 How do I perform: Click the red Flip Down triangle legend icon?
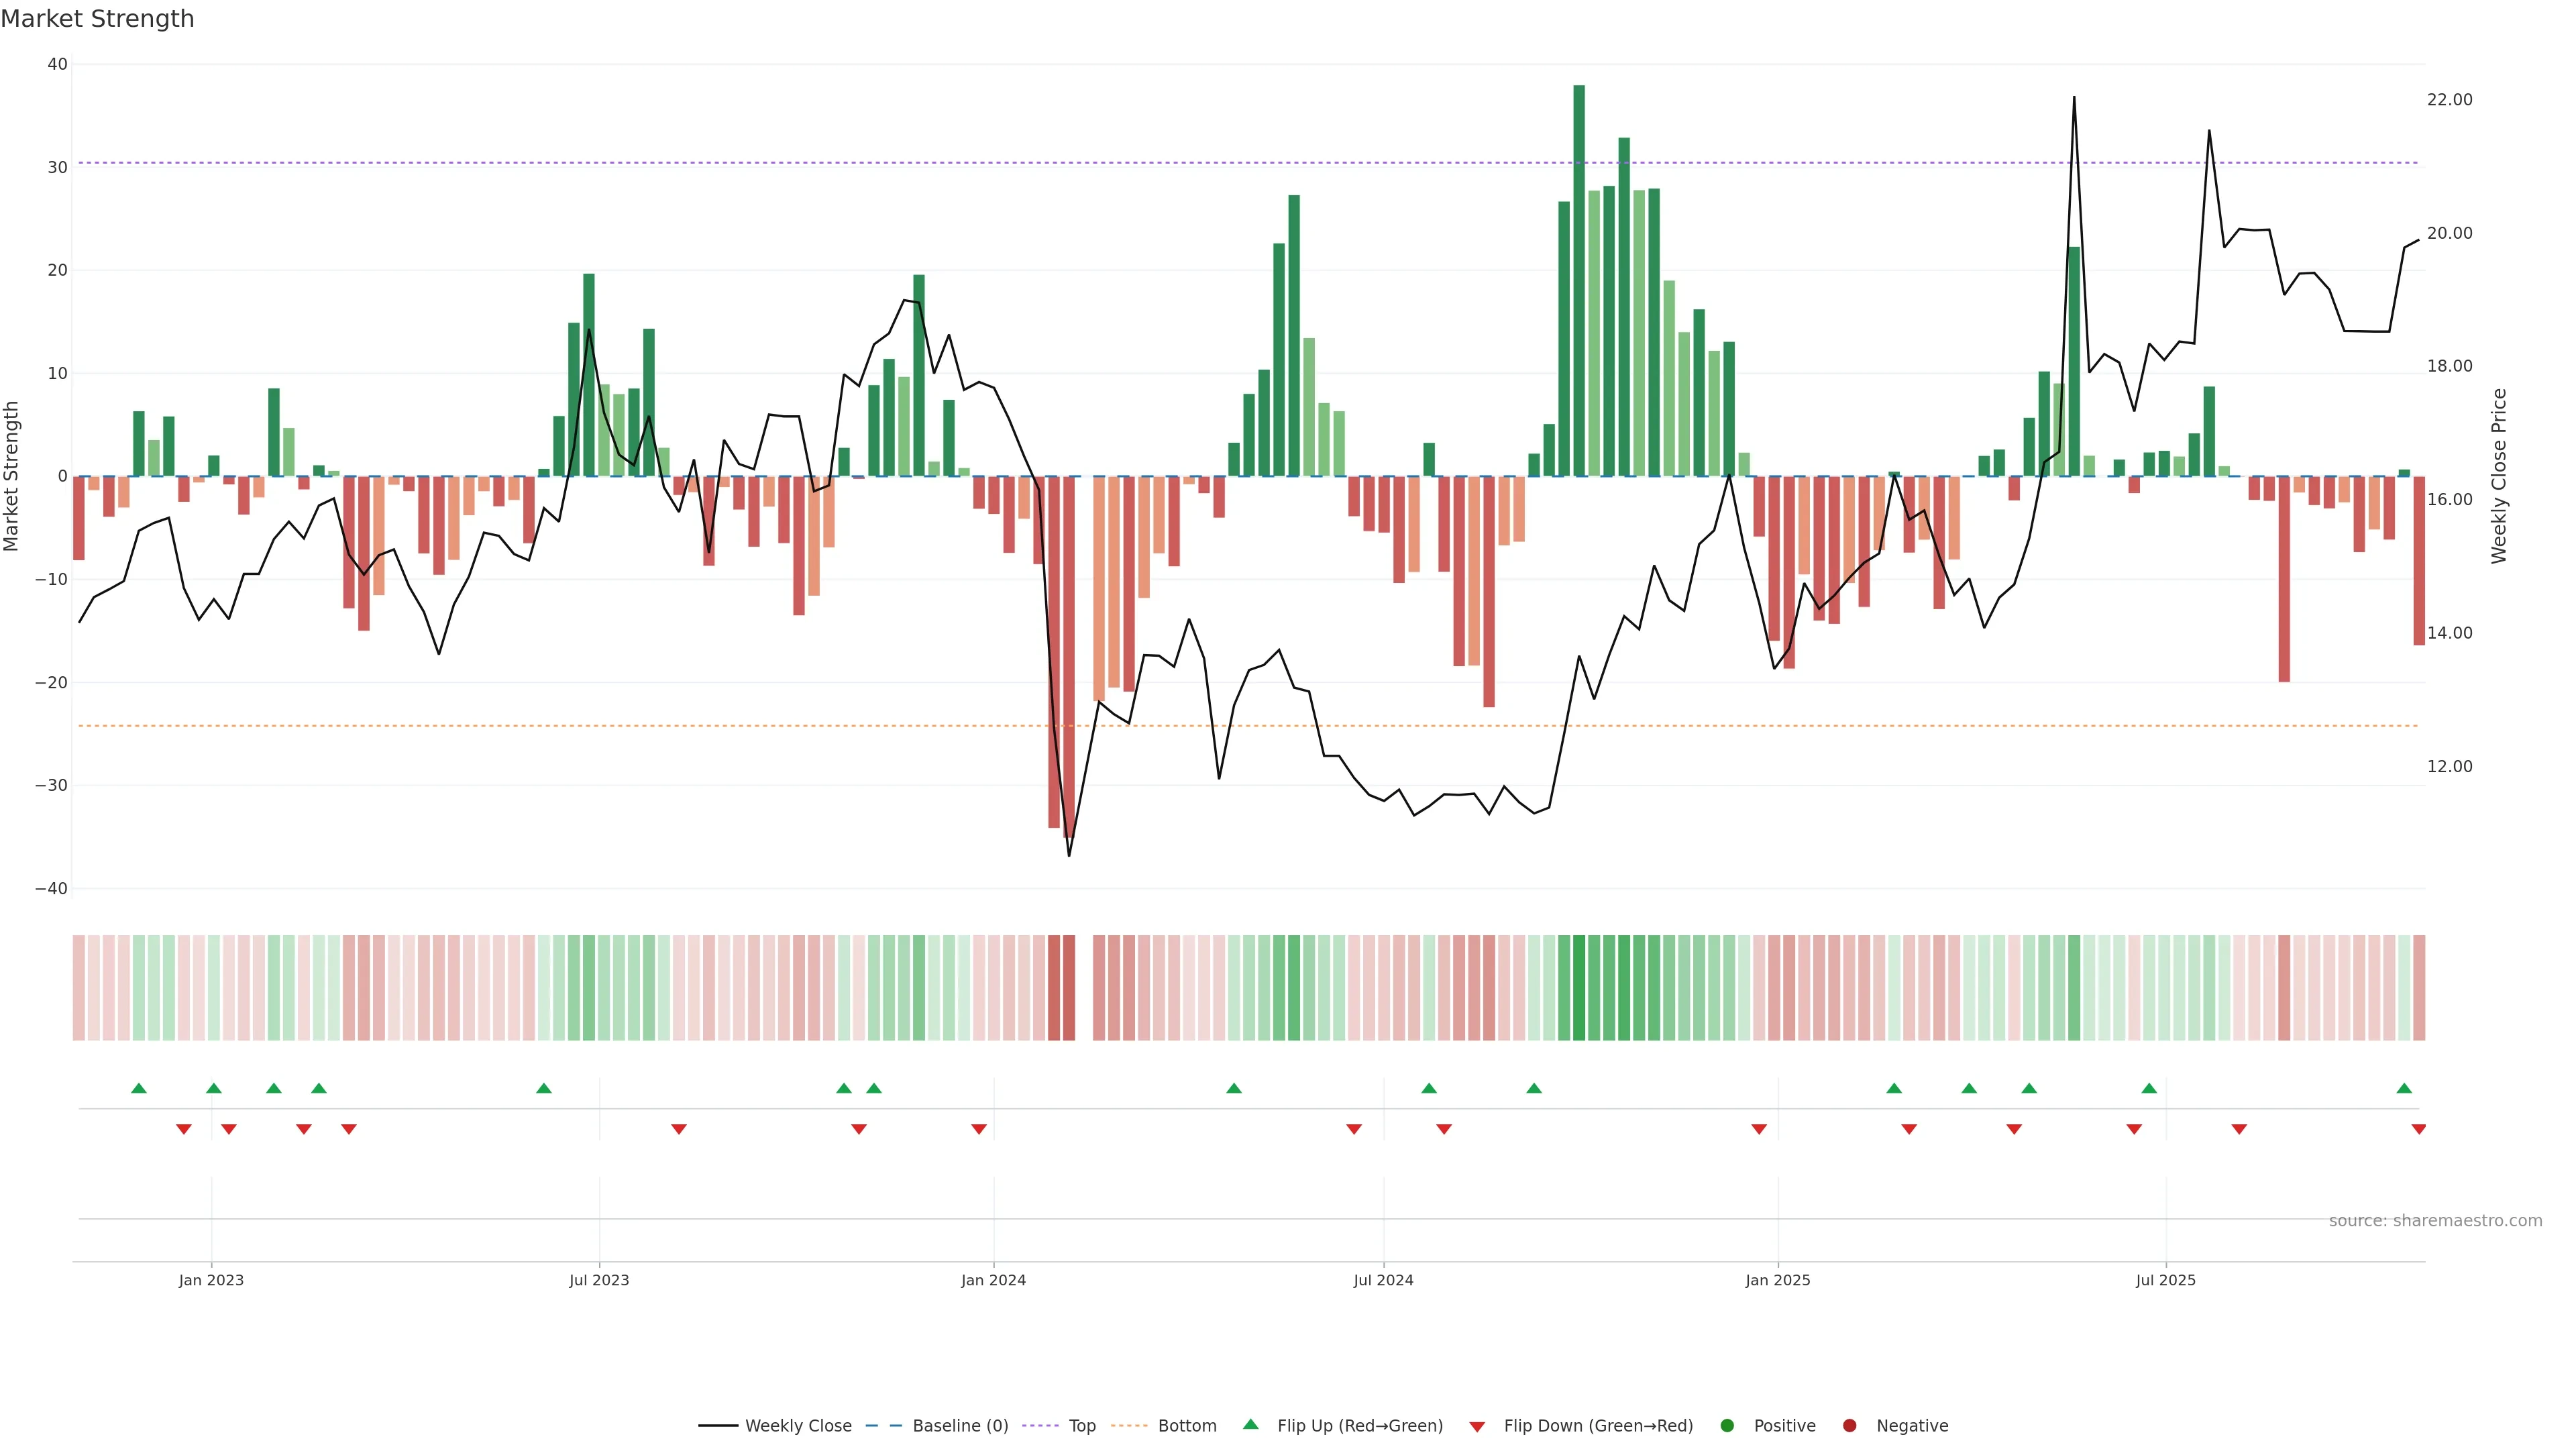pyautogui.click(x=1477, y=1427)
